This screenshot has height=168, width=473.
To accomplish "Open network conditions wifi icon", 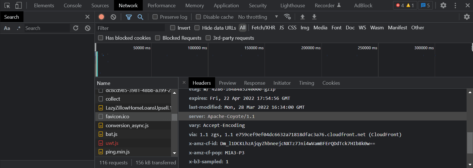I will pos(287,17).
